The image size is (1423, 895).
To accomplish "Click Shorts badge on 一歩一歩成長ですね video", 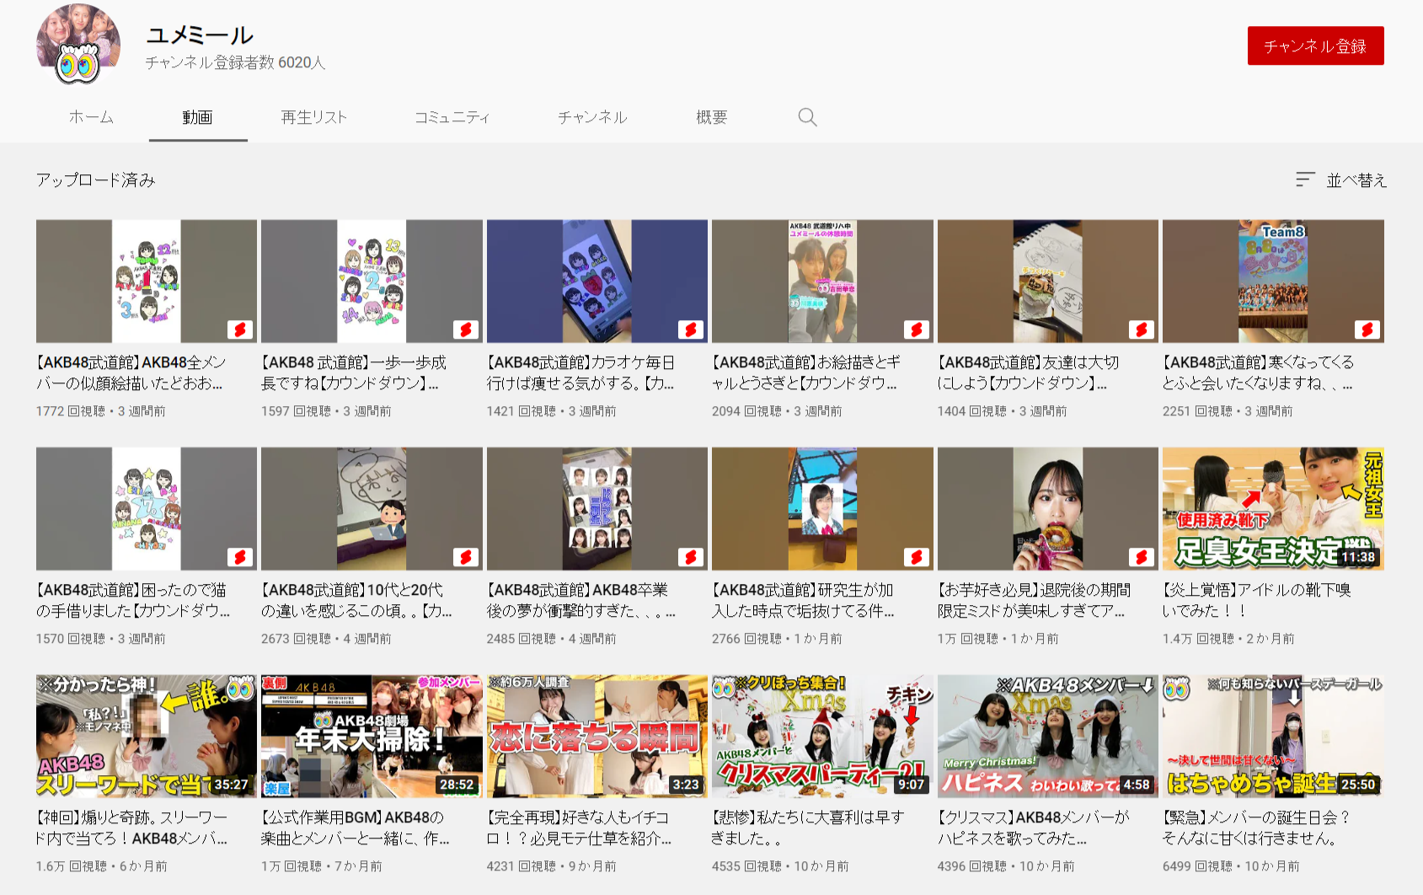I will pyautogui.click(x=466, y=330).
